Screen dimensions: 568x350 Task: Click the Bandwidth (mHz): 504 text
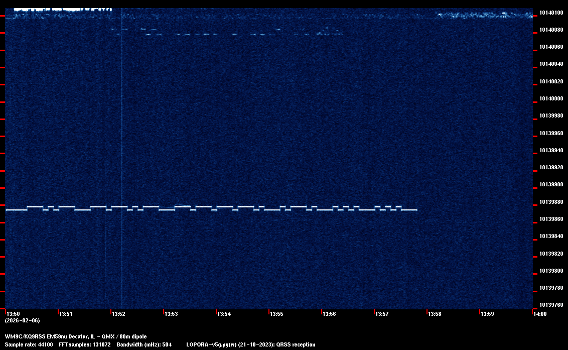[144, 344]
